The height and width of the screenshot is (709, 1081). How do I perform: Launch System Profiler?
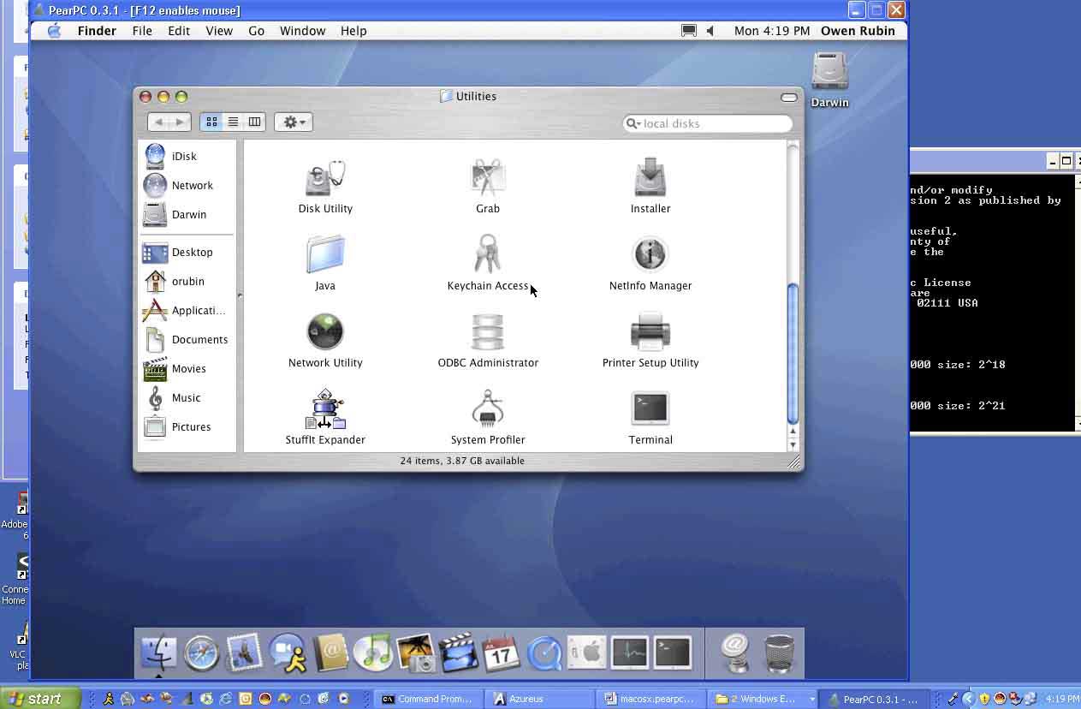coord(488,409)
